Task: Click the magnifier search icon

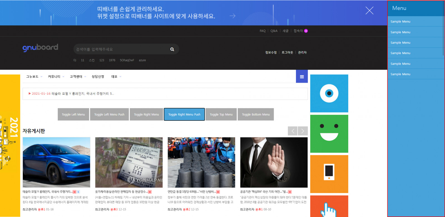Action: click(172, 49)
